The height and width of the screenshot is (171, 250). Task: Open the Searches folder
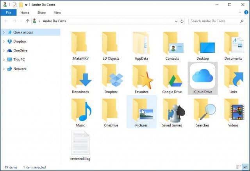pyautogui.click(x=203, y=113)
